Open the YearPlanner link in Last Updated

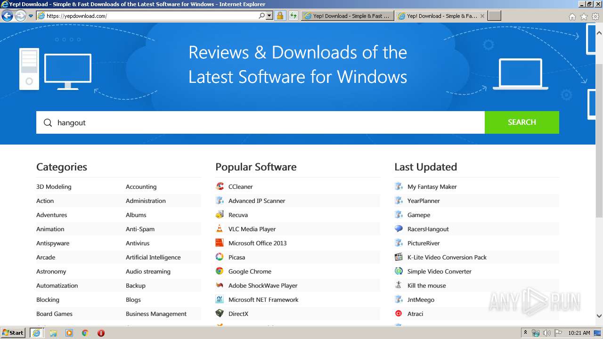coord(424,201)
